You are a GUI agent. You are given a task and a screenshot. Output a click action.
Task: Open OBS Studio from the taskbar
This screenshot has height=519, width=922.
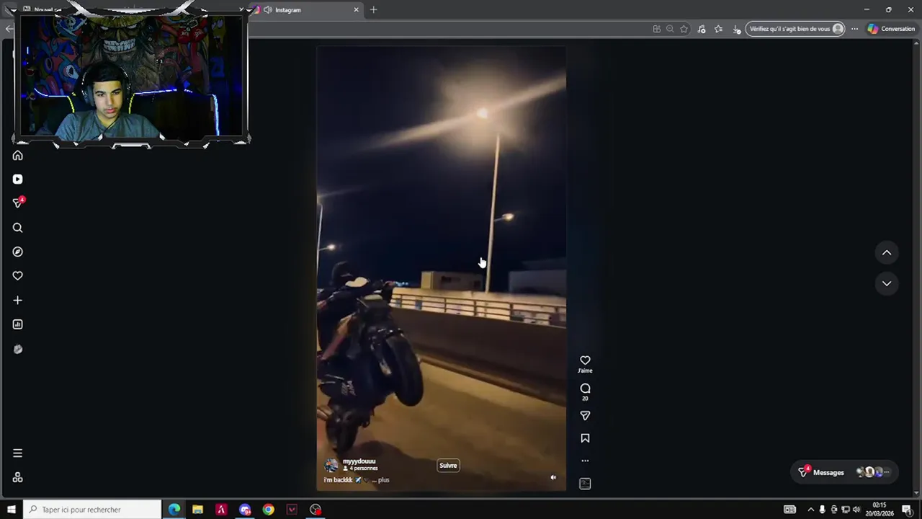(315, 510)
